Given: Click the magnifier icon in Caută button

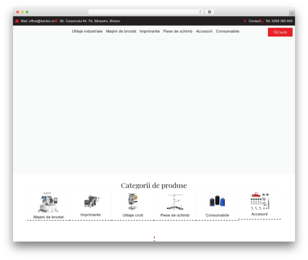Looking at the screenshot, I should [x=275, y=32].
